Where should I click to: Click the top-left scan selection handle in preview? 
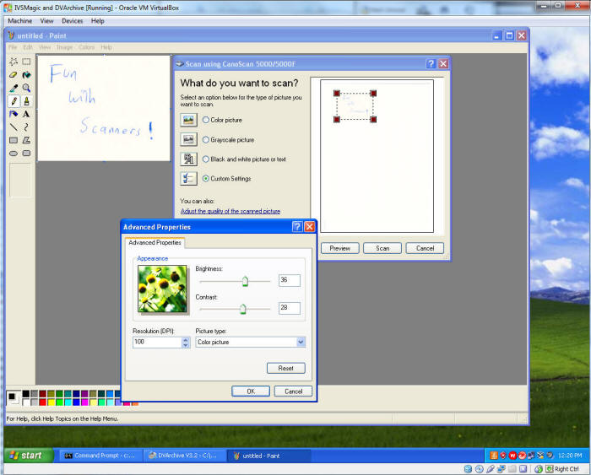tap(337, 93)
